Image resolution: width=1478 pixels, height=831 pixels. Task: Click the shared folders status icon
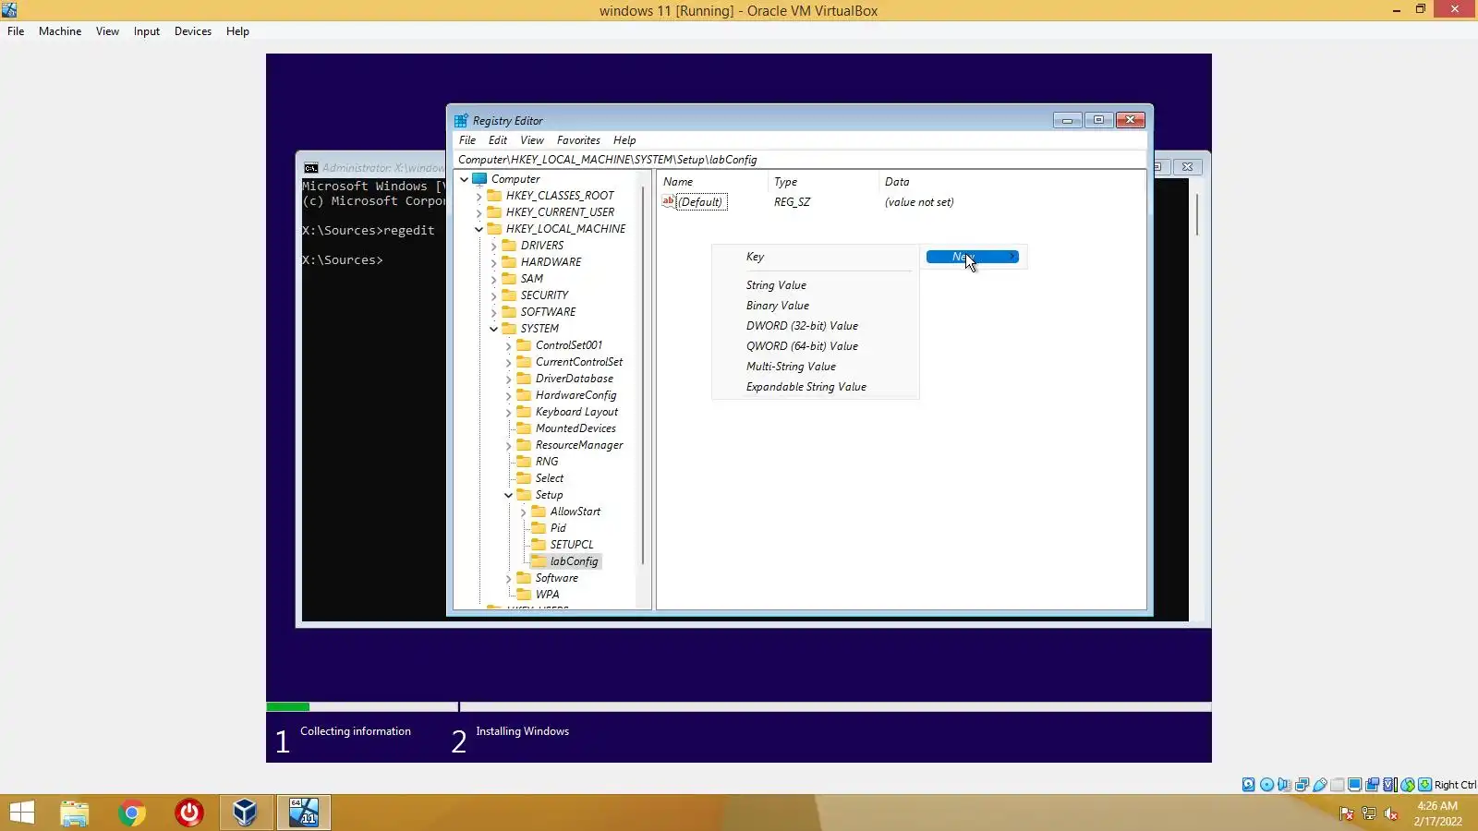(1338, 785)
